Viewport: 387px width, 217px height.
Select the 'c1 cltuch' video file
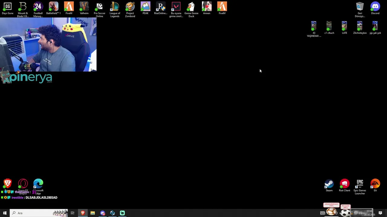pyautogui.click(x=329, y=28)
